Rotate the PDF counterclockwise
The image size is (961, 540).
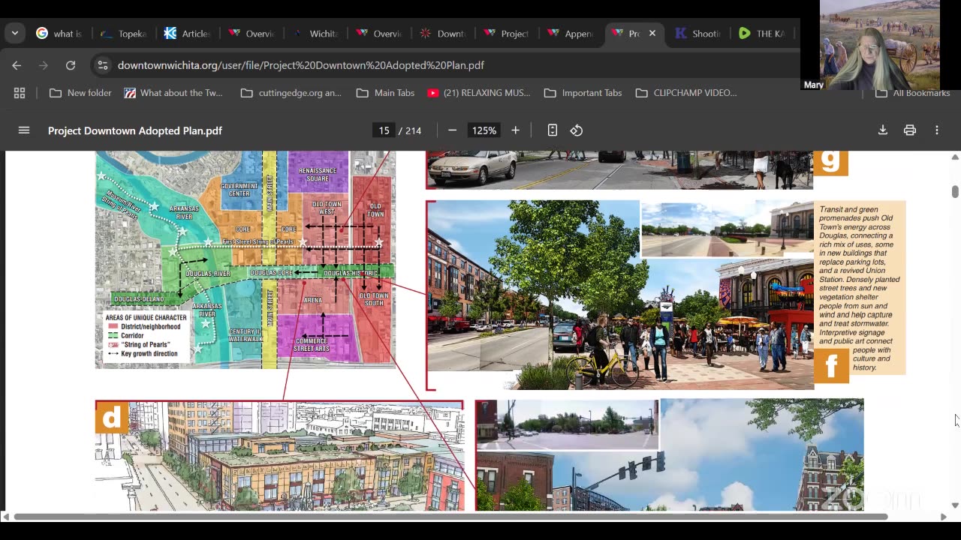[577, 130]
